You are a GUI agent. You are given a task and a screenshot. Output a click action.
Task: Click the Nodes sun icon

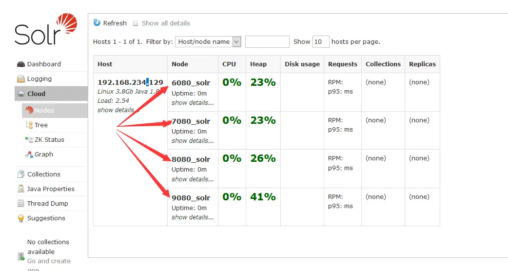coord(29,110)
